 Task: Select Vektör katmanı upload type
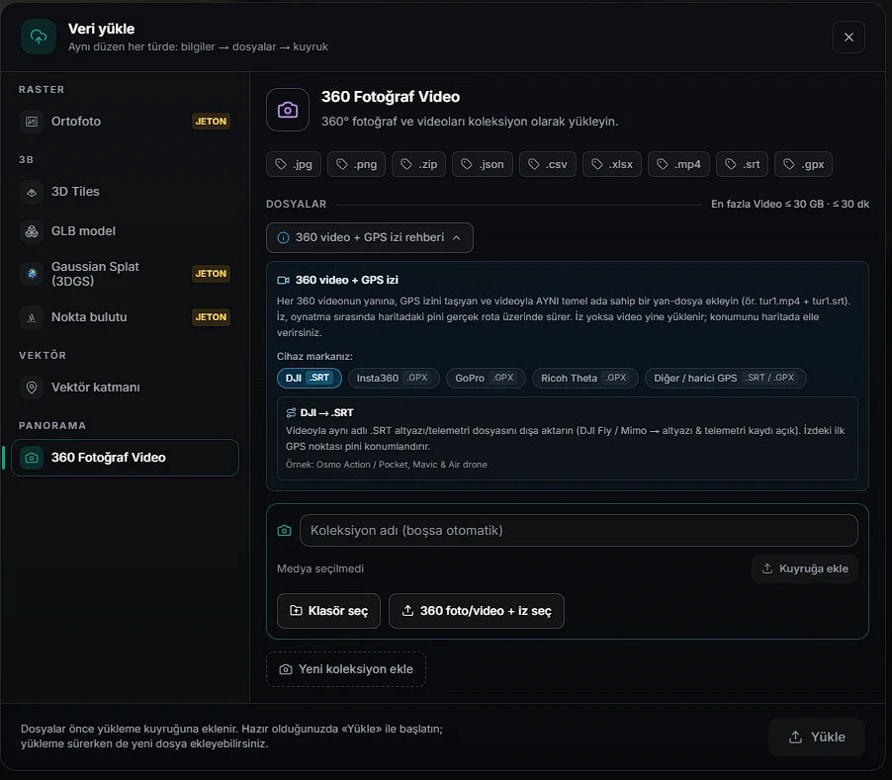click(126, 388)
